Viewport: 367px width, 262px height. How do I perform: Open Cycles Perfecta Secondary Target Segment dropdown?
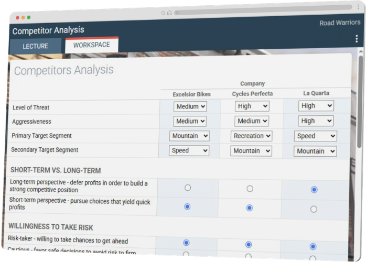coord(251,151)
